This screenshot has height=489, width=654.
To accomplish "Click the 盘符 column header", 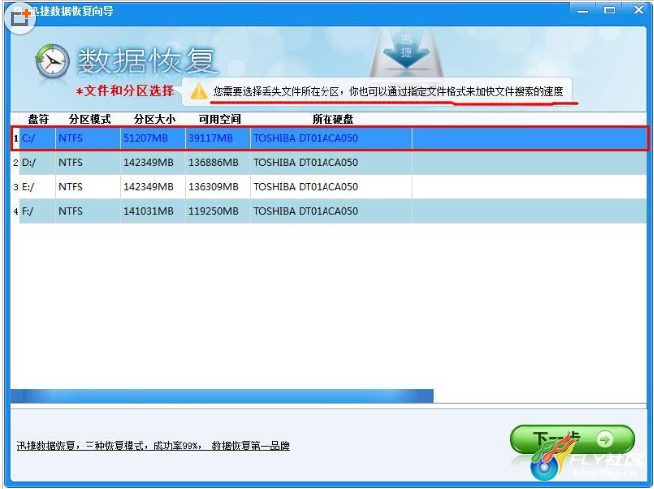I will [x=38, y=119].
